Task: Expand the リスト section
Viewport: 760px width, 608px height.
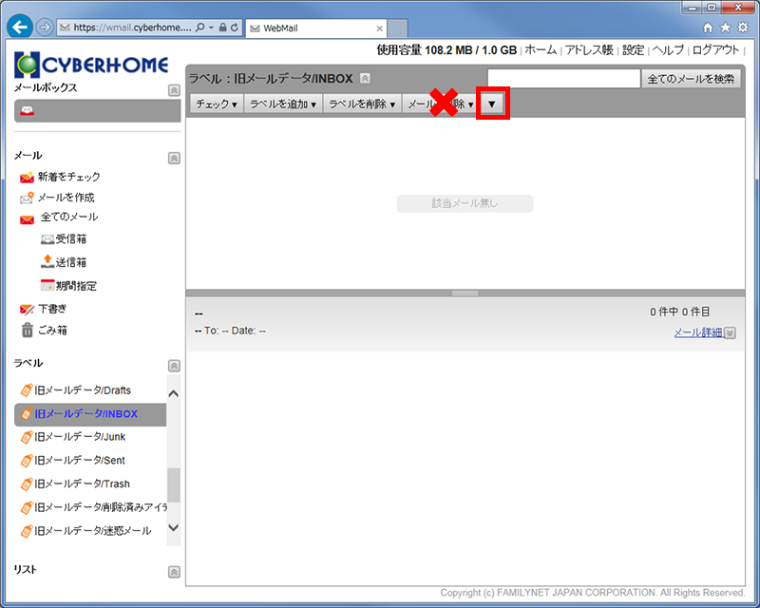Action: tap(173, 572)
